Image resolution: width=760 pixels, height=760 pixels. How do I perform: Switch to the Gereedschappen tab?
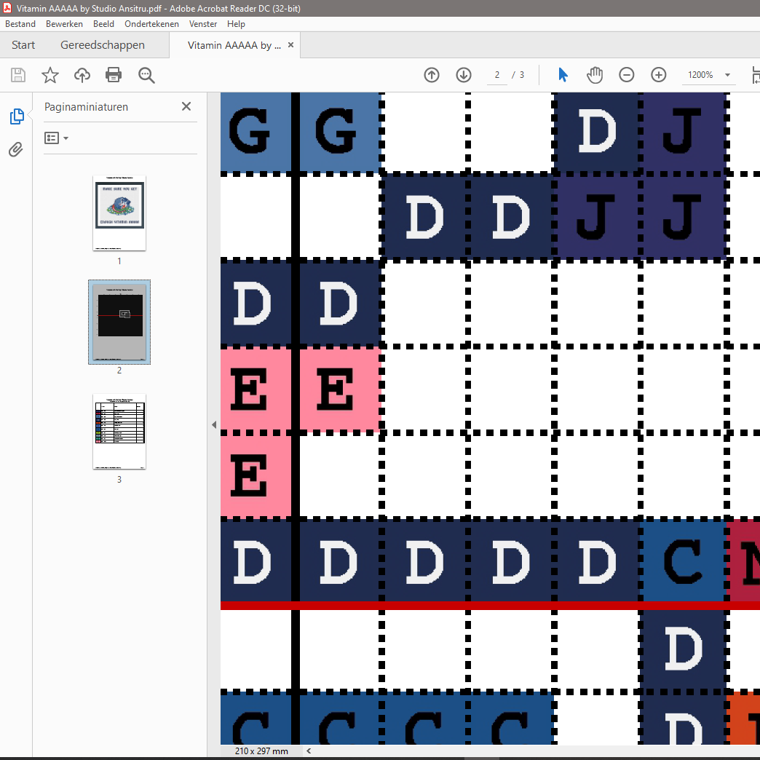click(x=103, y=45)
